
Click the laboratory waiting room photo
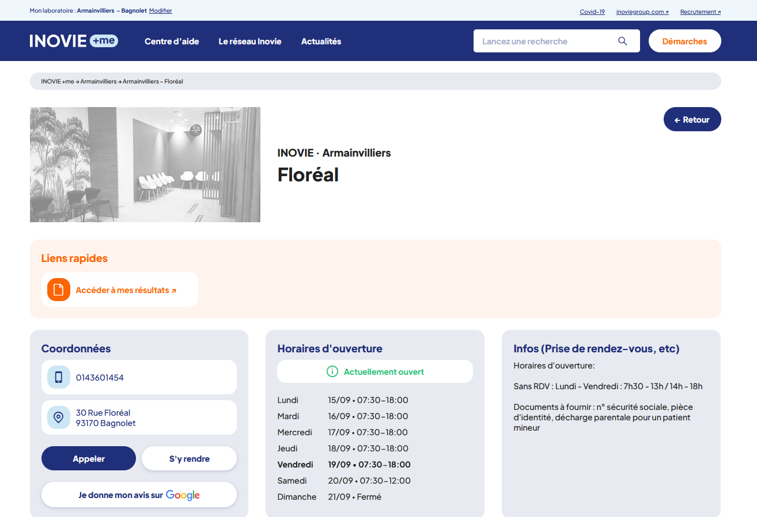145,164
